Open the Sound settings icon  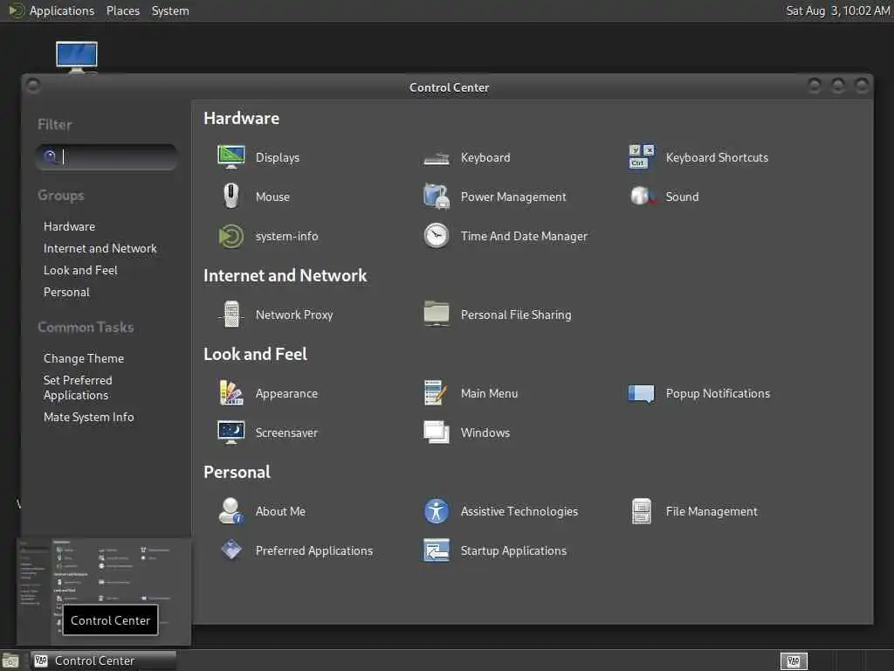click(x=642, y=197)
